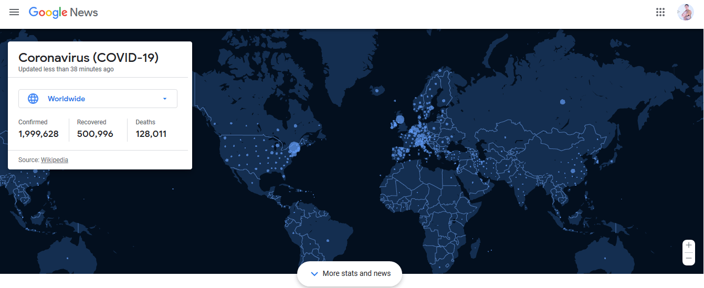This screenshot has width=704, height=288.
Task: Zoom in the map with plus button
Action: (689, 246)
